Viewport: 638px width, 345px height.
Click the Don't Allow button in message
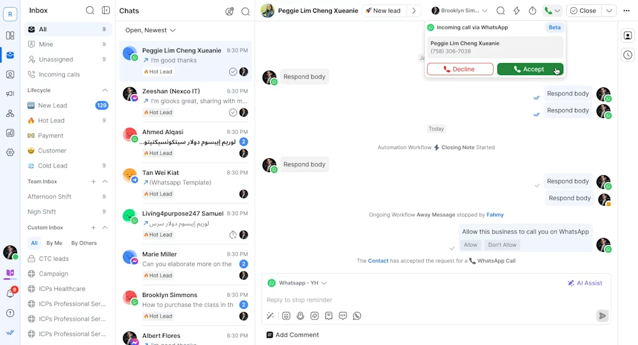(x=502, y=245)
